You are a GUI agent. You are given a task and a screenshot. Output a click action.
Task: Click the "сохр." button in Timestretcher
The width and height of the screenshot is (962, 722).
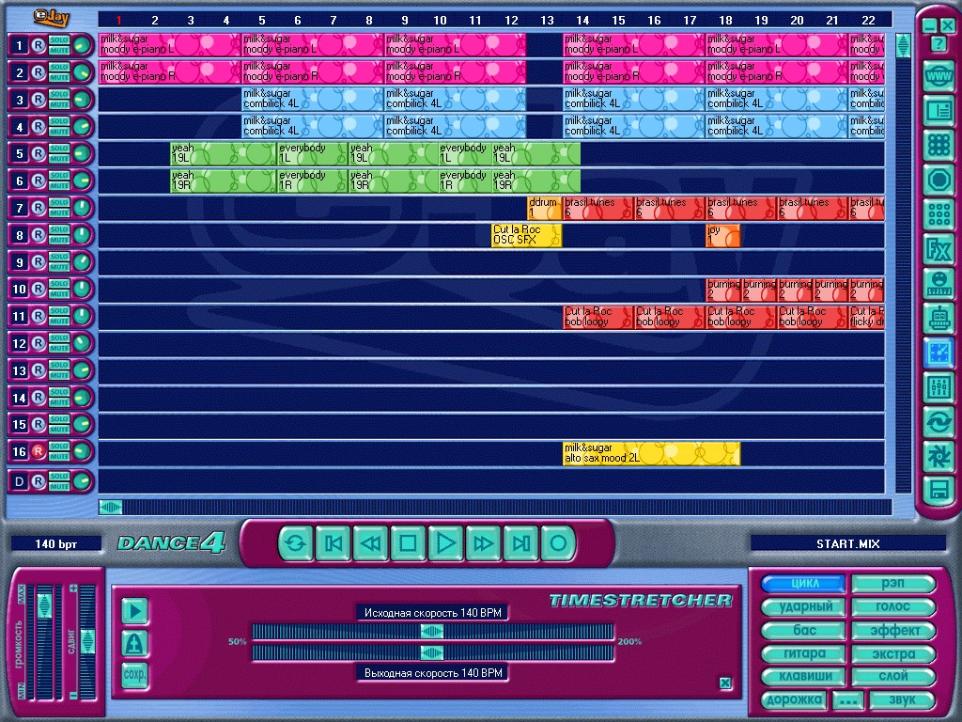pyautogui.click(x=135, y=675)
